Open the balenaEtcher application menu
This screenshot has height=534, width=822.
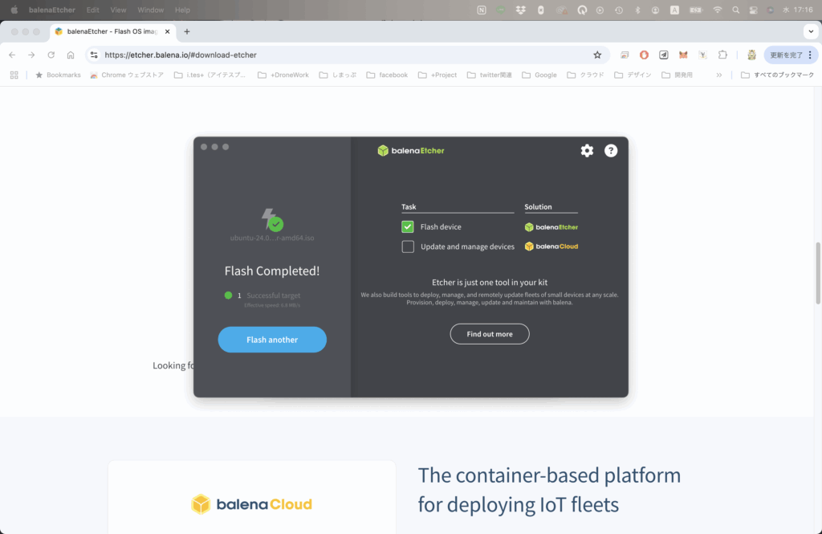click(x=52, y=10)
